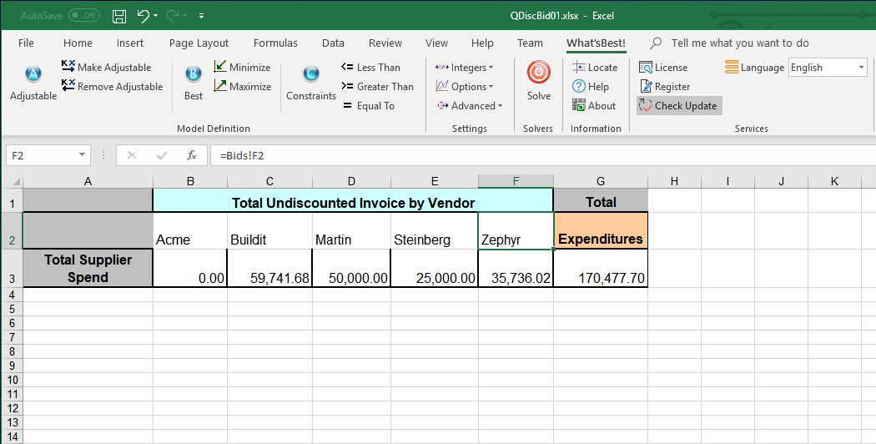Expand the Integers dropdown
The image size is (876, 444).
(491, 68)
